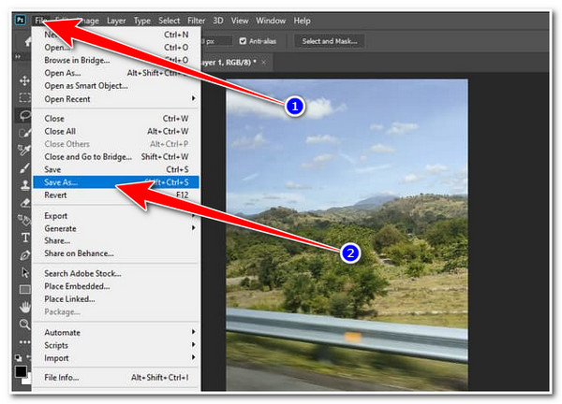The height and width of the screenshot is (404, 562).
Task: Select the Clone Stamp tool
Action: pos(24,185)
